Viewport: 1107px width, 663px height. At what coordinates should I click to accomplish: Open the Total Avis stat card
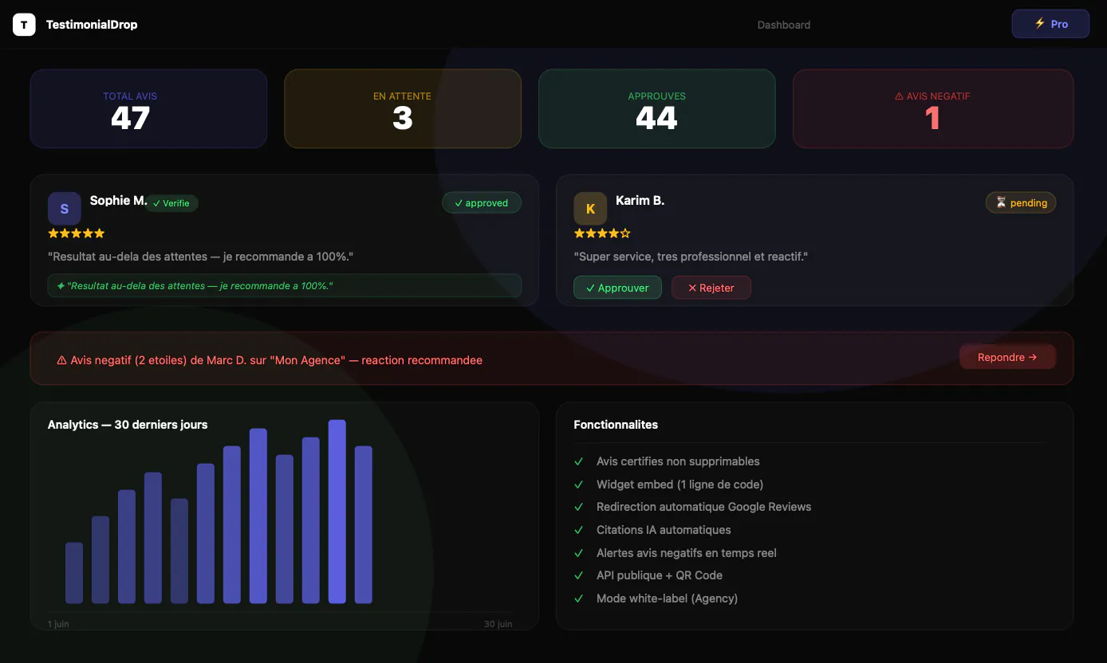pyautogui.click(x=148, y=108)
